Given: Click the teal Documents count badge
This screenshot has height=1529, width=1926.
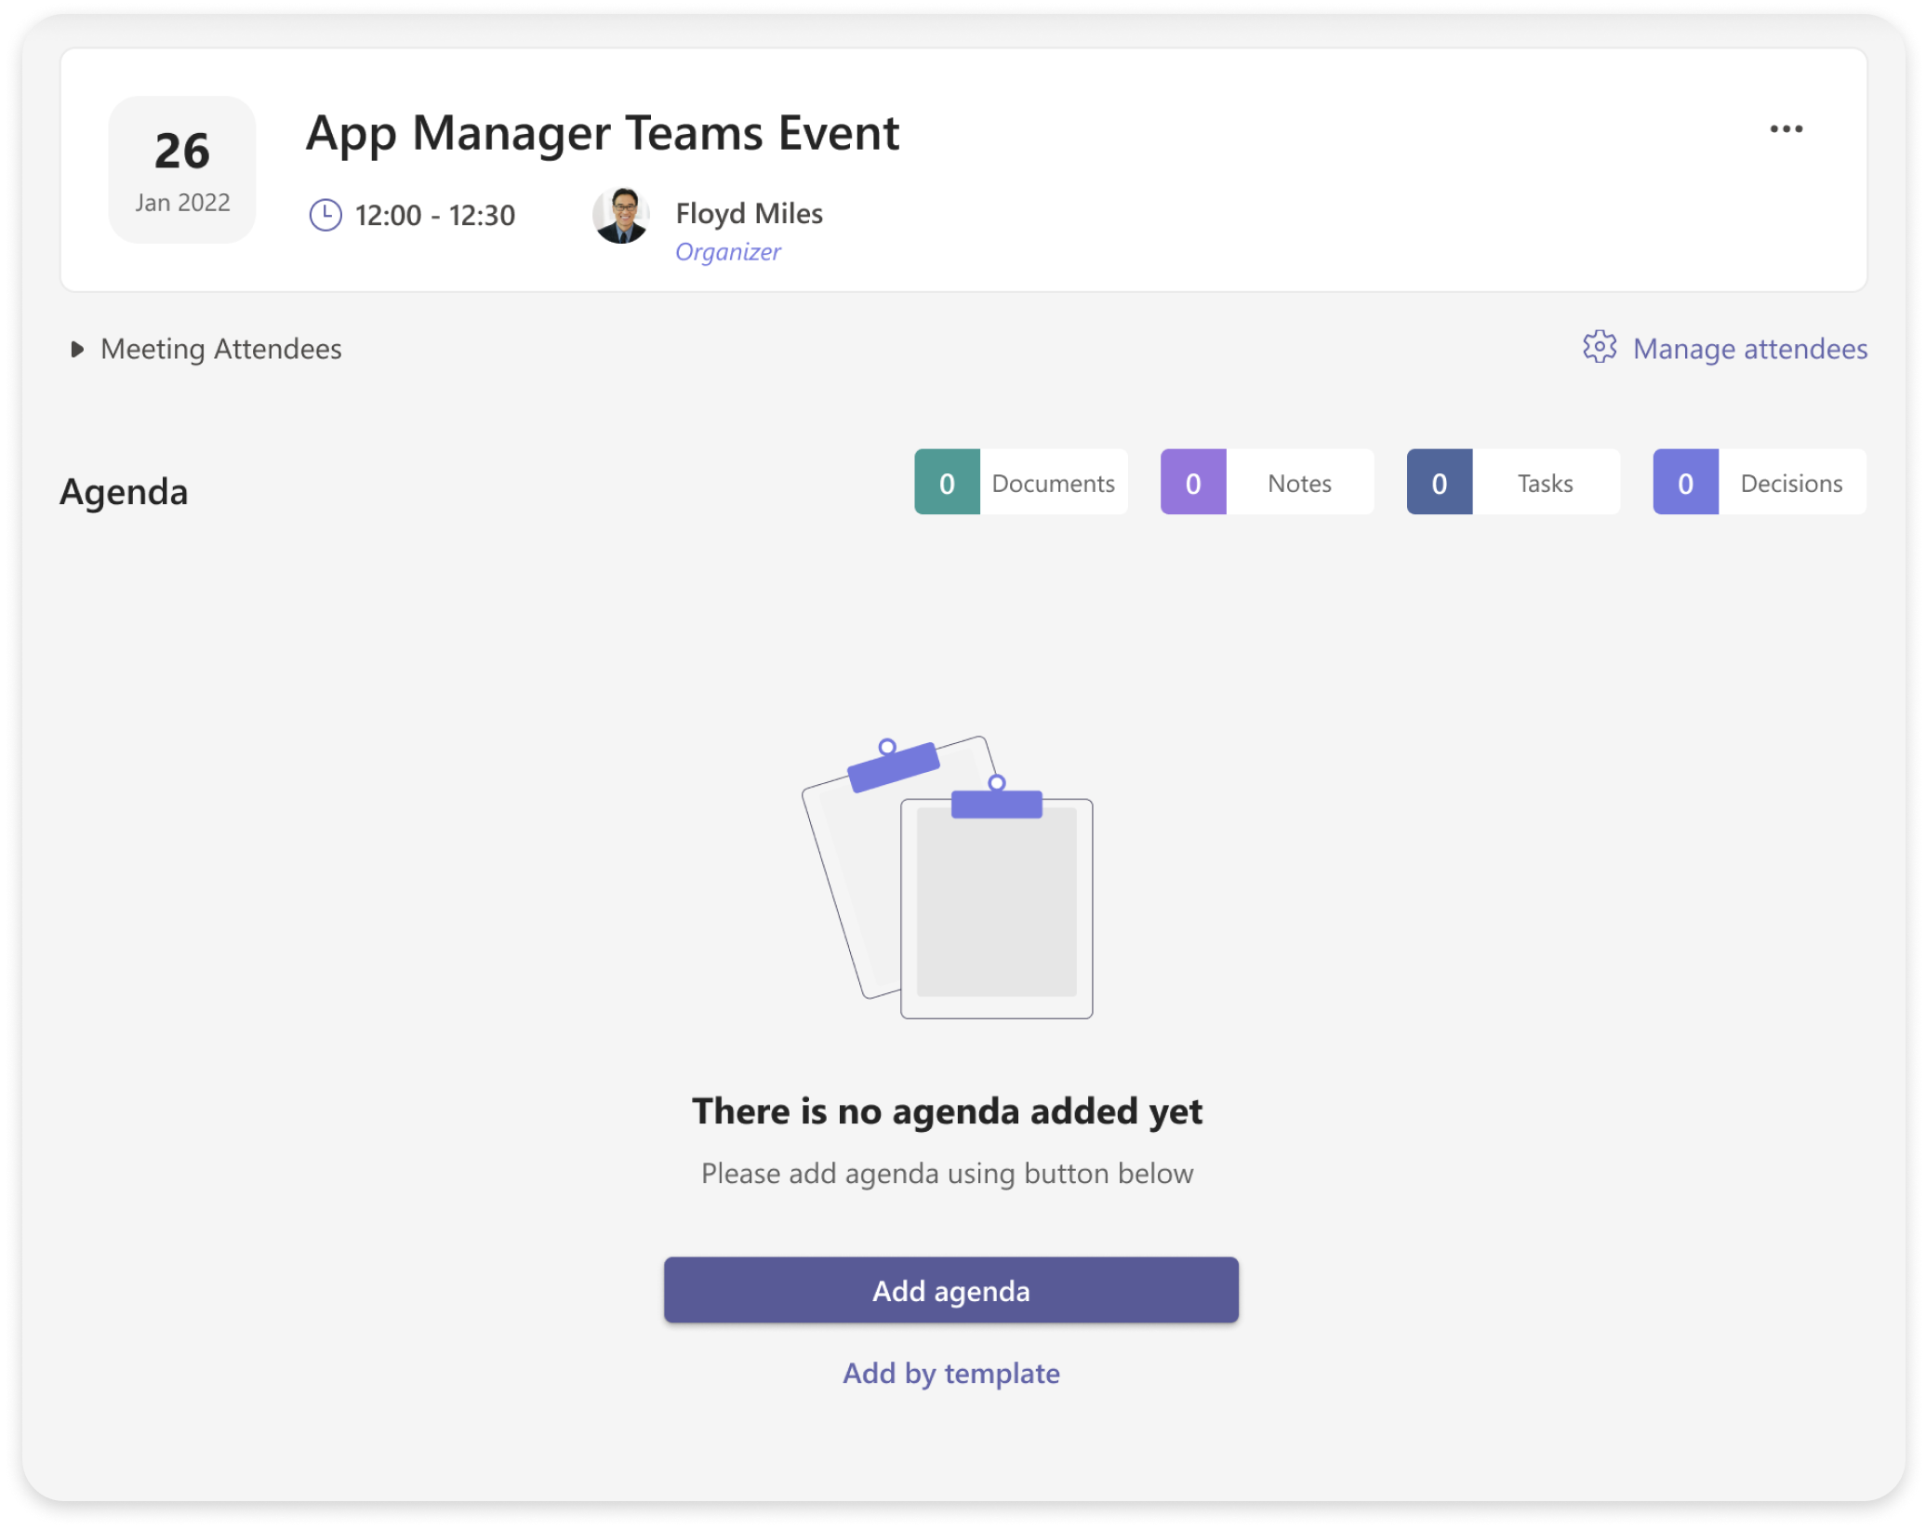Looking at the screenshot, I should click(947, 483).
